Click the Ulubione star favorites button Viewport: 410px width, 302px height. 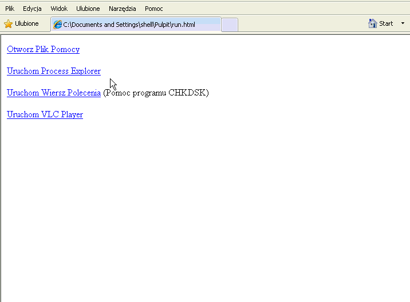21,24
